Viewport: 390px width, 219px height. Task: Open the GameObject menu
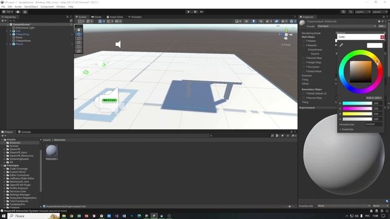tap(31, 7)
